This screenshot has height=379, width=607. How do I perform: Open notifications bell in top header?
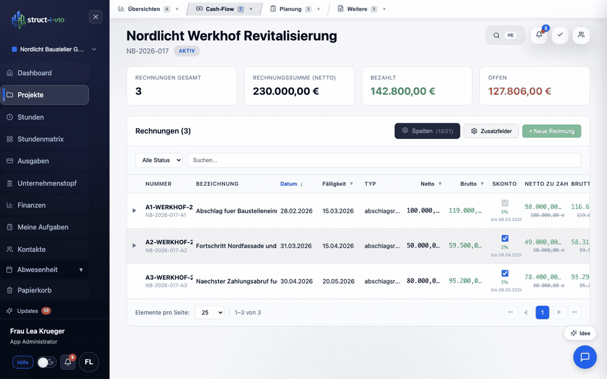click(x=539, y=35)
